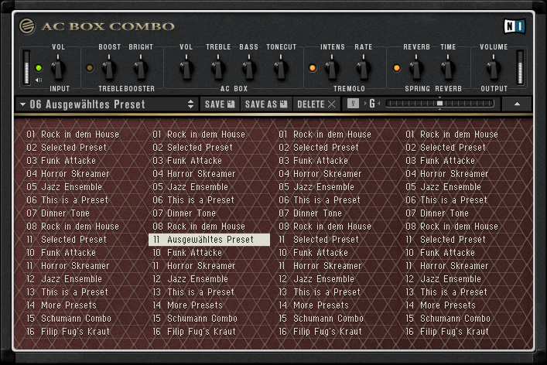
Task: Click the BRIGHT knob
Action: coord(141,68)
